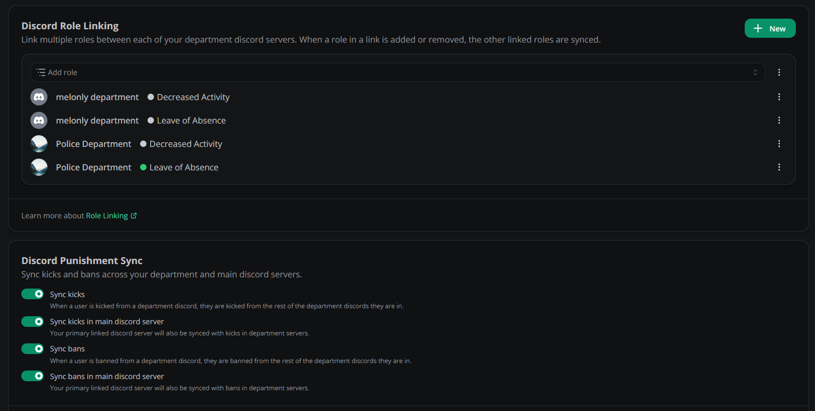The image size is (815, 411).
Task: Open options menu for melonly Decreased Activity link
Action: pos(779,96)
